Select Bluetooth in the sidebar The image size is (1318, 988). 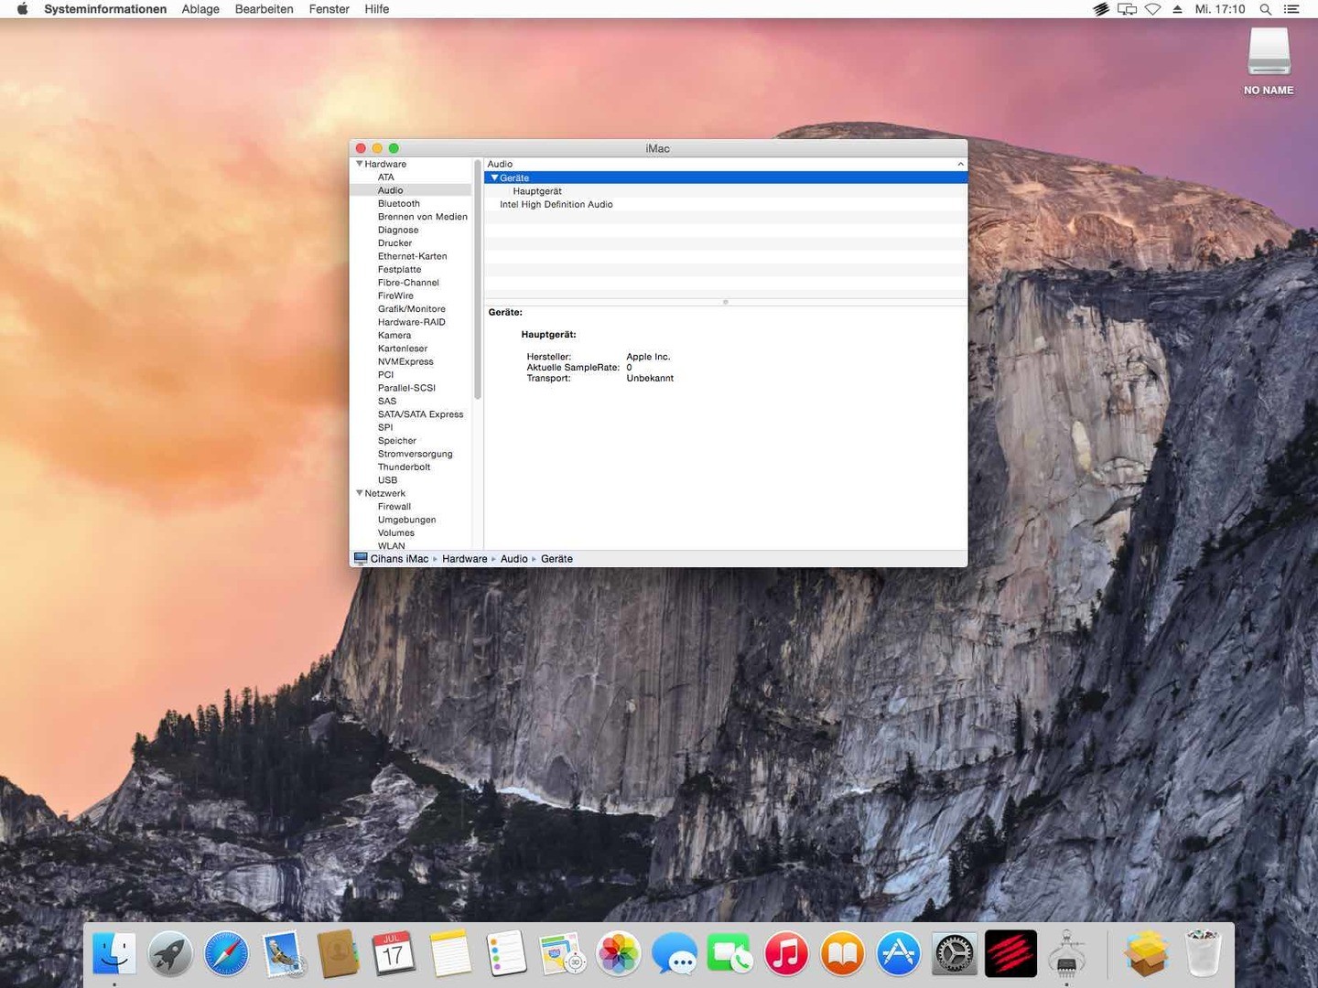point(398,204)
